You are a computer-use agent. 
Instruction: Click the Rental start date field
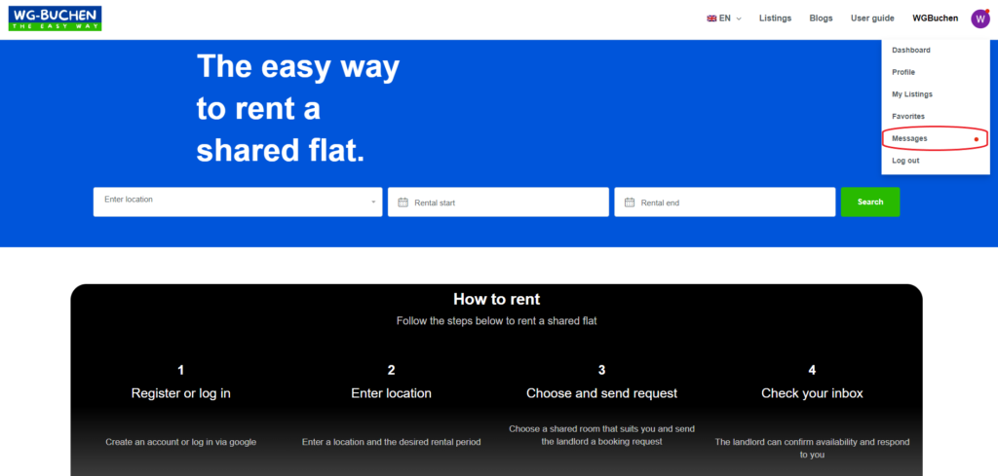tap(498, 202)
